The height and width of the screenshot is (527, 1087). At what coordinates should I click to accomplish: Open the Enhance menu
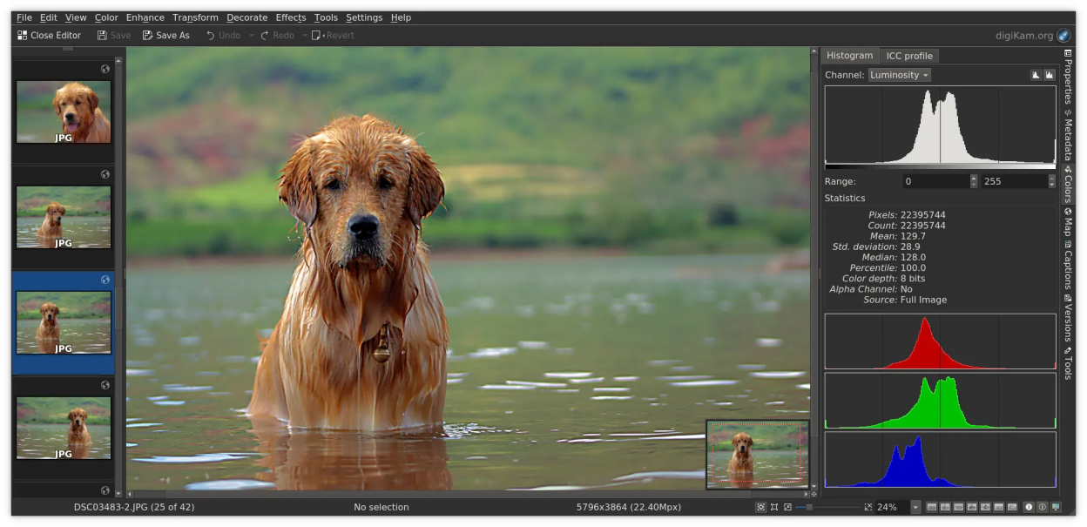145,17
